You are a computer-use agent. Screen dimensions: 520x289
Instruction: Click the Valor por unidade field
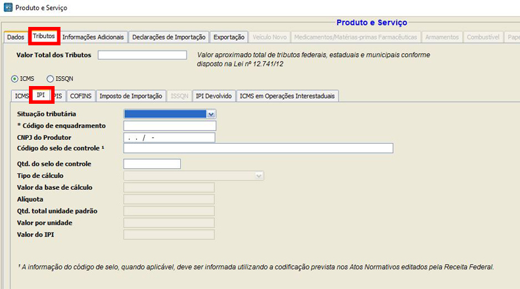[169, 223]
